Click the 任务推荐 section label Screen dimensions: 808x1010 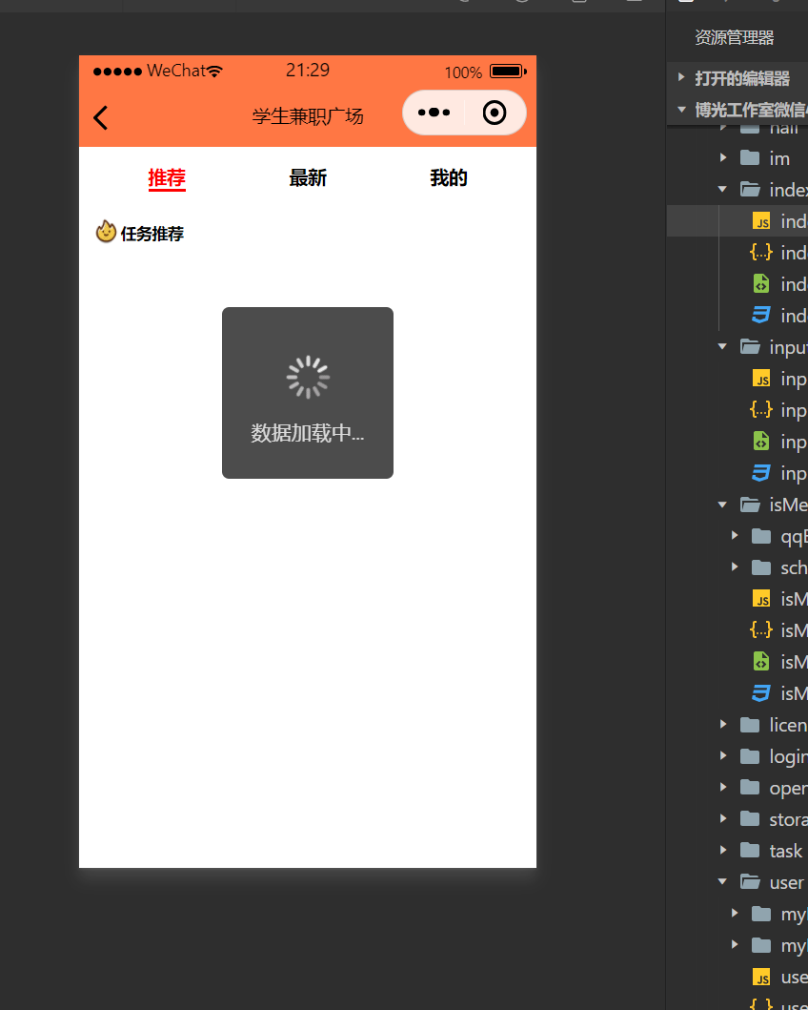(x=148, y=232)
